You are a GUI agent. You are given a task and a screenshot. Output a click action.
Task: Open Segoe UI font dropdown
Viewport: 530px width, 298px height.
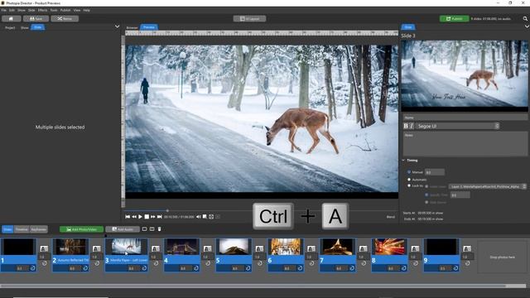pos(457,126)
